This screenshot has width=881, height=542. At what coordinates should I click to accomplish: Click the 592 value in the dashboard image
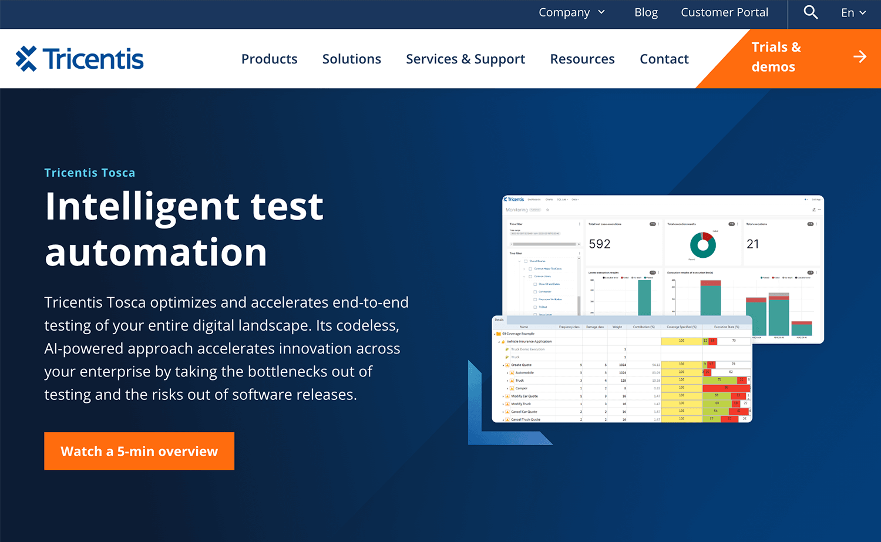[x=600, y=244]
